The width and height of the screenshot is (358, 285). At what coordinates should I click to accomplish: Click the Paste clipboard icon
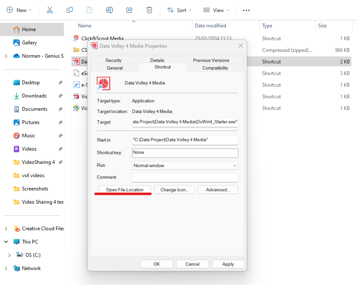click(x=90, y=10)
